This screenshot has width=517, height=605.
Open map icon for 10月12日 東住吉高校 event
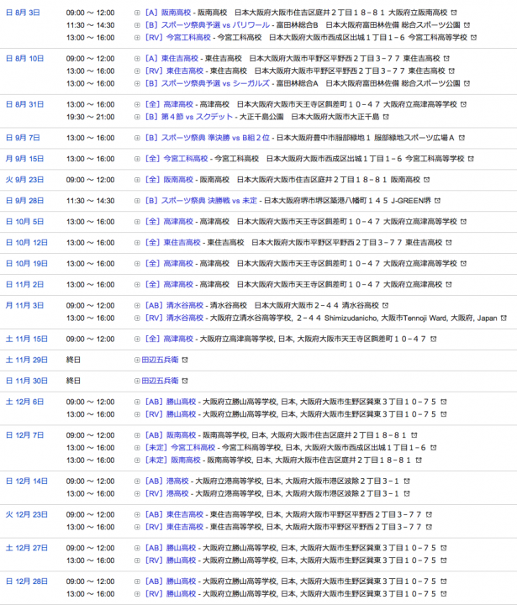pos(449,243)
